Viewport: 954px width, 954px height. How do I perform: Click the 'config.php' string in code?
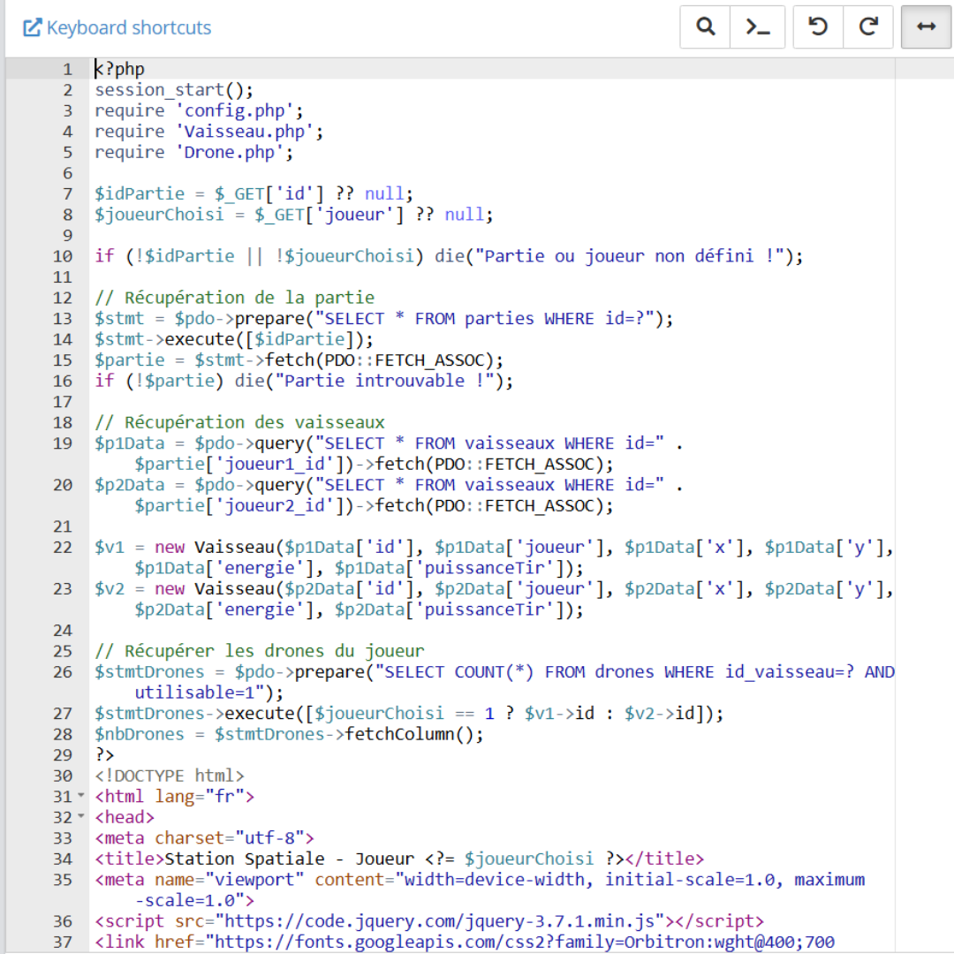tap(238, 110)
